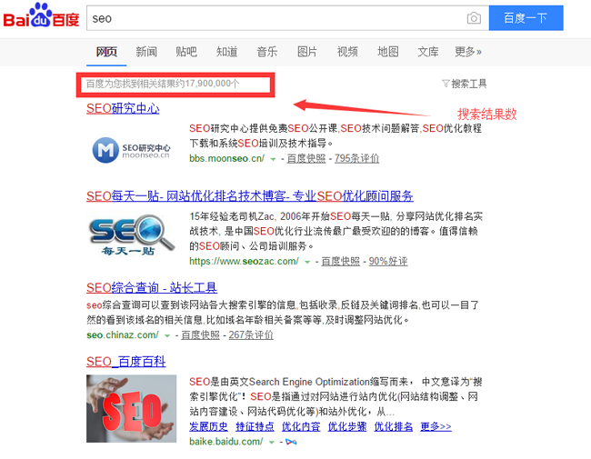Open 百度快照 for bbs.moonseo.cn result
The width and height of the screenshot is (591, 459).
[x=306, y=159]
